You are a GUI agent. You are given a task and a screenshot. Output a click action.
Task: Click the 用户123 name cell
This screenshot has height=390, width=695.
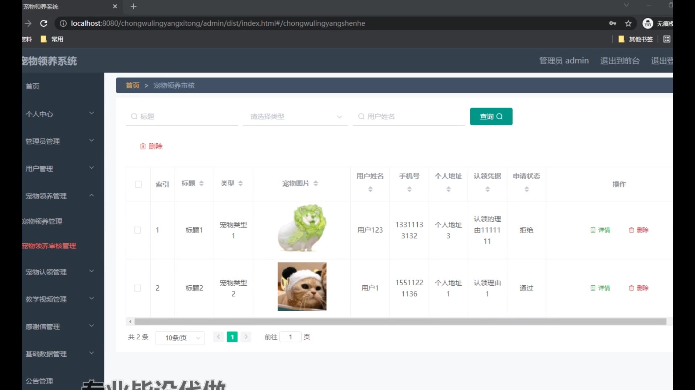tap(370, 230)
